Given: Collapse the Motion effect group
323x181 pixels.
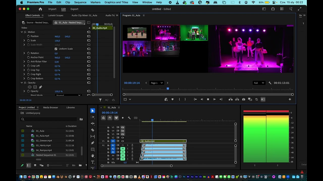Looking at the screenshot, I should [22, 32].
